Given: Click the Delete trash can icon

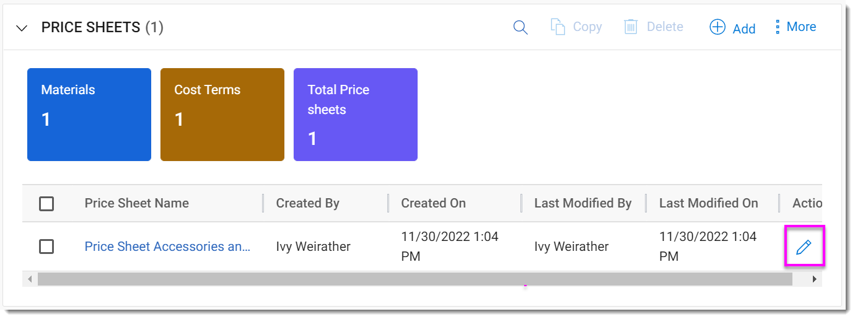Looking at the screenshot, I should 631,27.
